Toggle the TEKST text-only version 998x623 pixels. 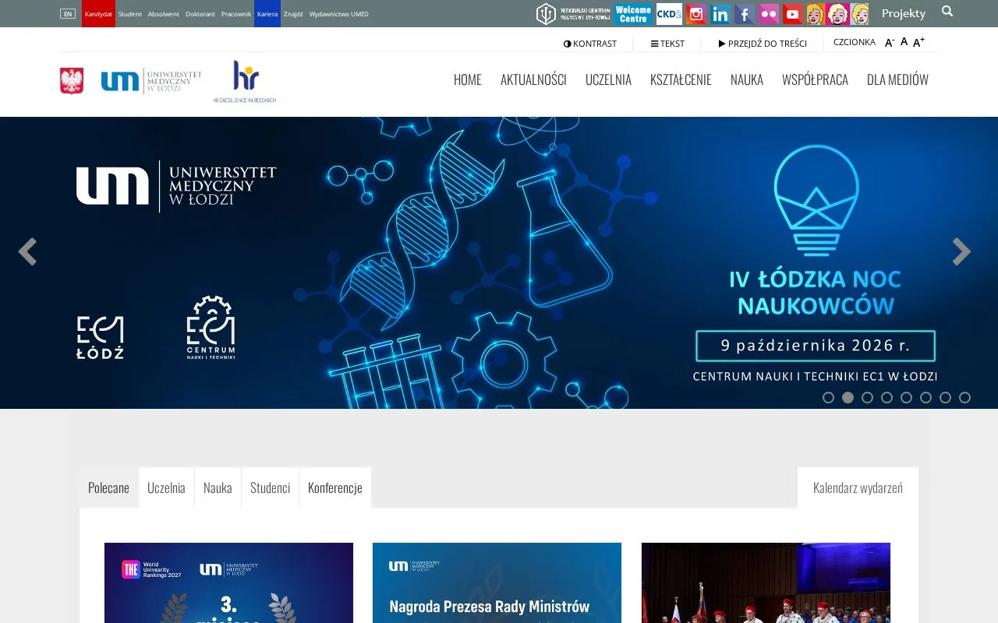[667, 44]
